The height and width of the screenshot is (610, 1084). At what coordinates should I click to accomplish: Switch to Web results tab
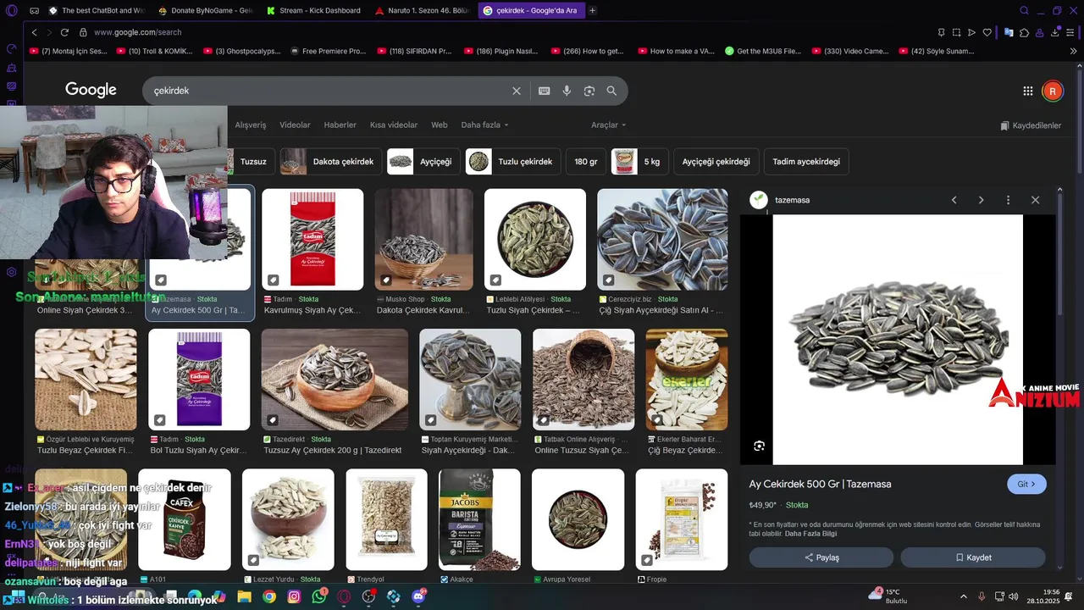[440, 125]
